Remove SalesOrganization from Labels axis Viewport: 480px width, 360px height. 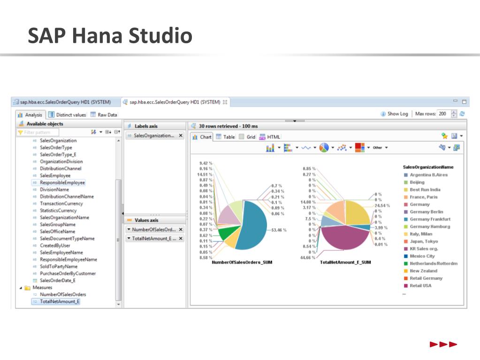(x=181, y=135)
